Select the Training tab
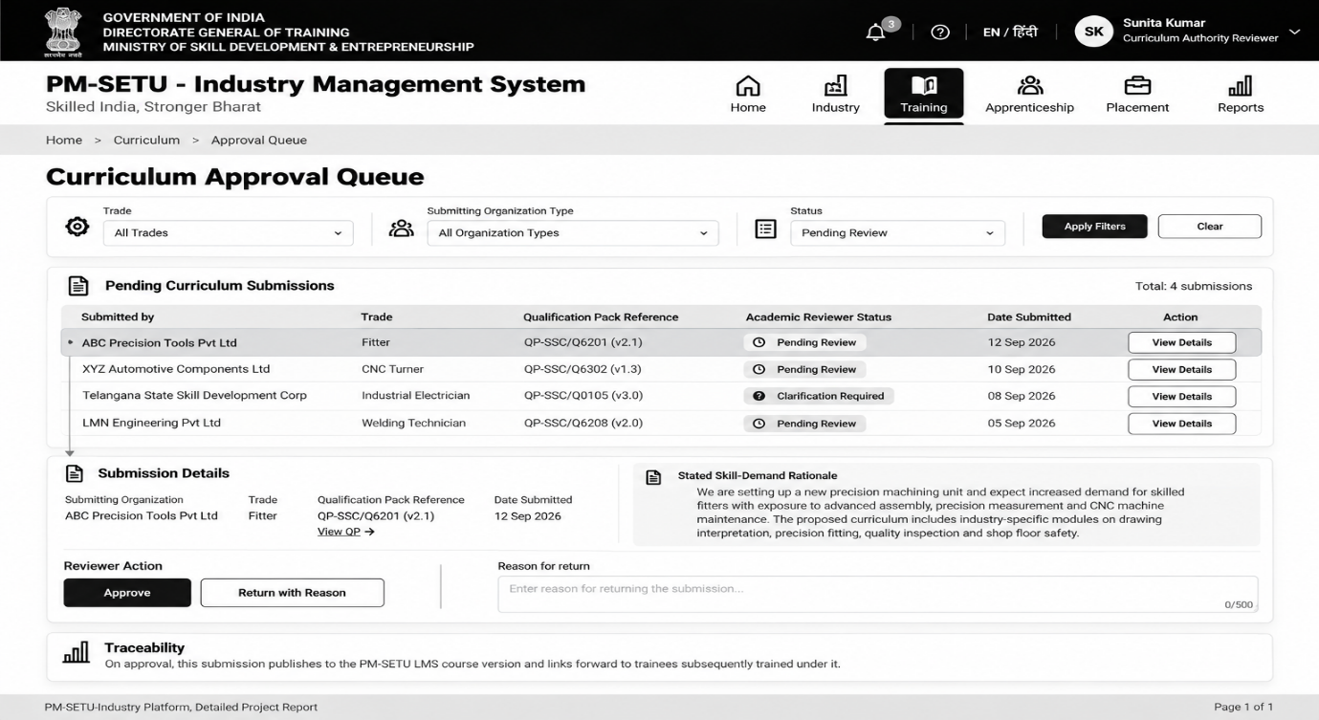Viewport: 1319px width, 720px height. [924, 95]
